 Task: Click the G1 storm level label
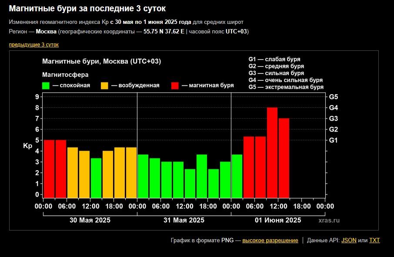(334, 140)
